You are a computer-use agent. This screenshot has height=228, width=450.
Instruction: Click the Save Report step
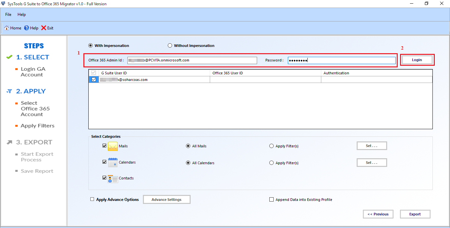pyautogui.click(x=37, y=171)
